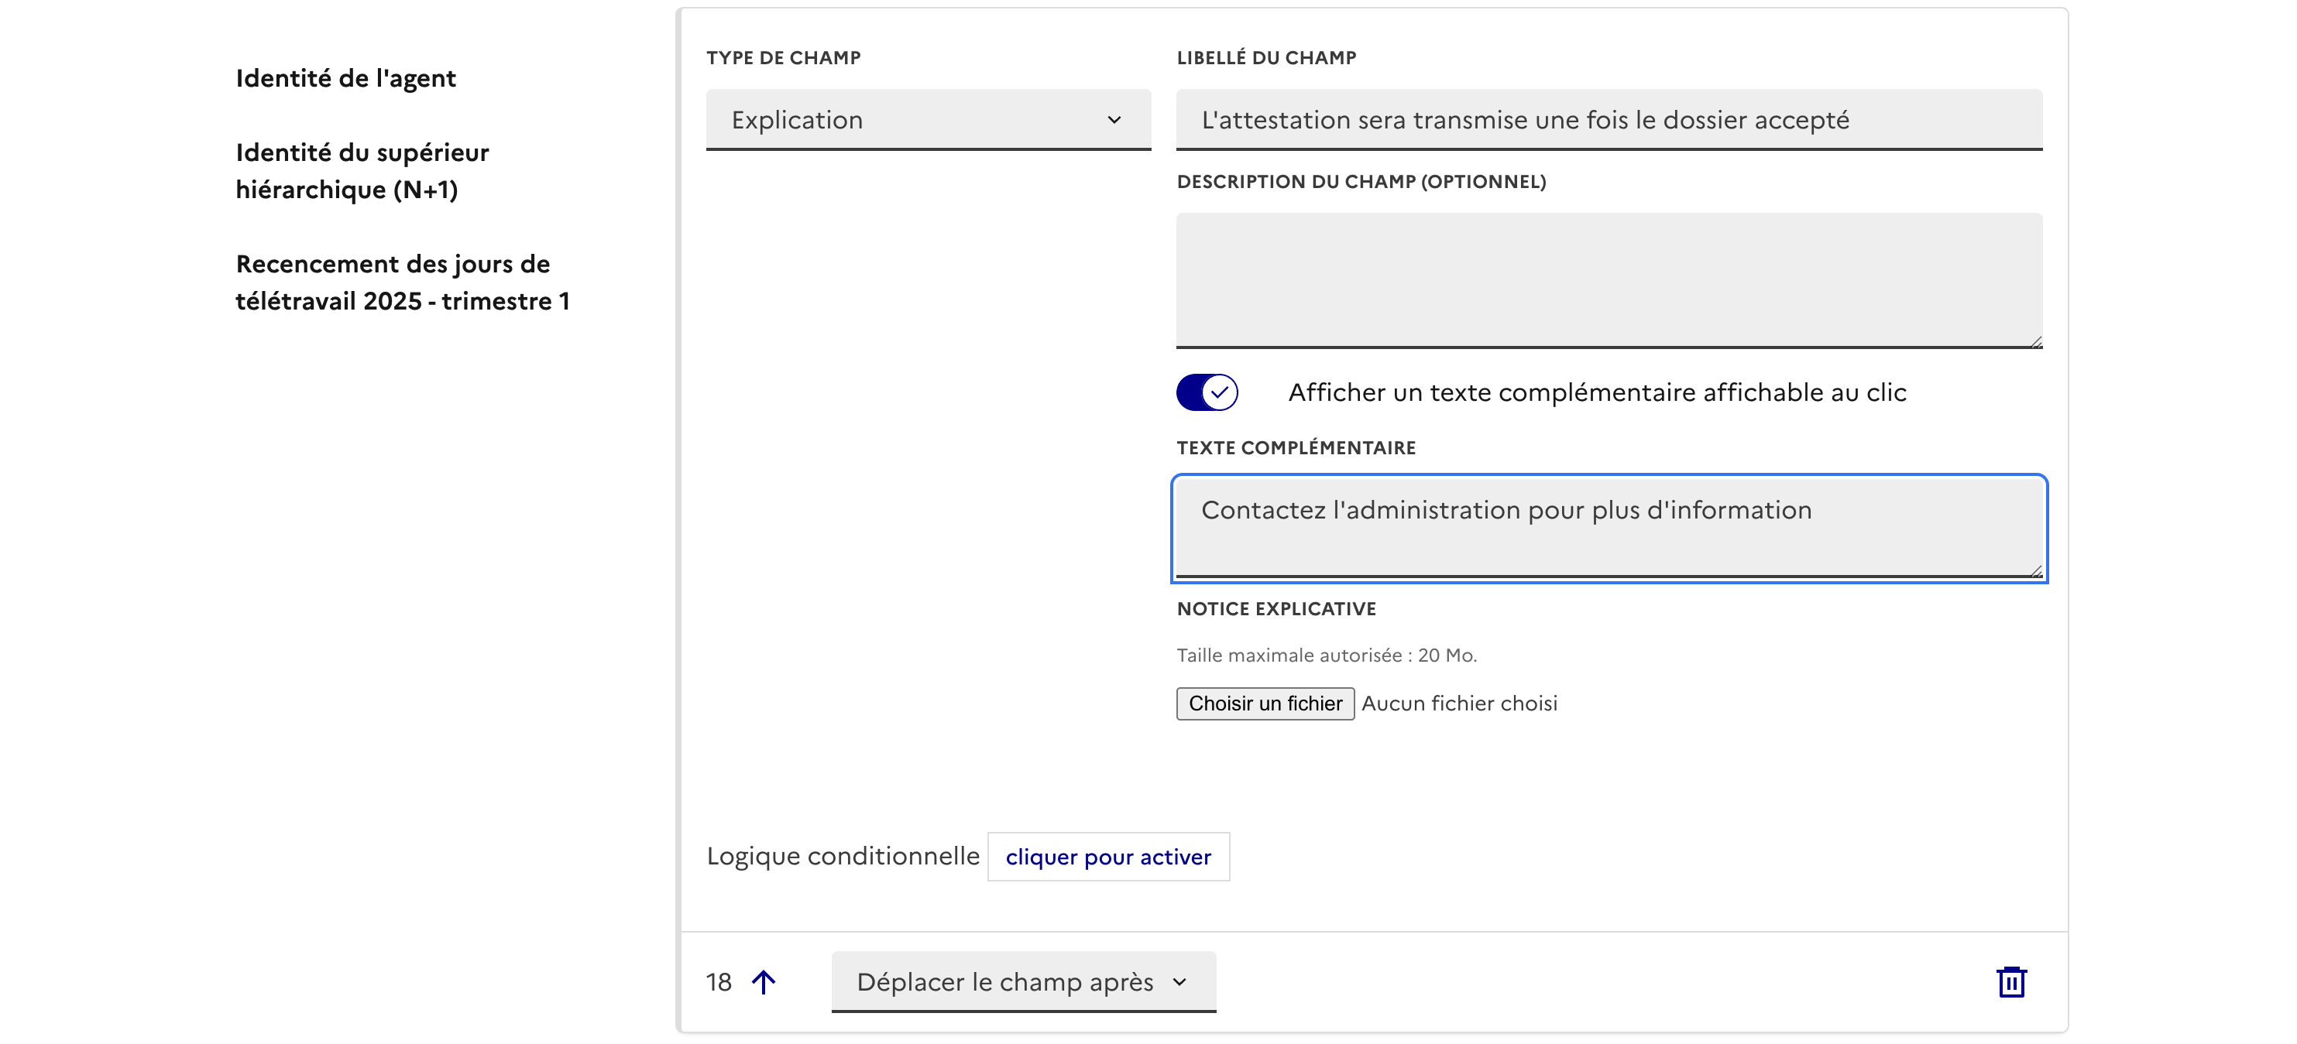Jump to 'Identité du supérieur hiérarchique (N+1)'
Image resolution: width=2297 pixels, height=1044 pixels.
pos(362,171)
